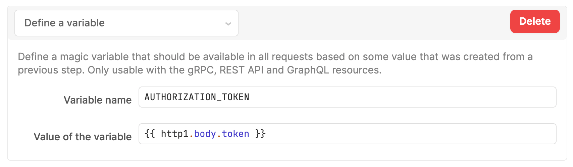Place cursor on "http1" in the value expression
Image resolution: width=573 pixels, height=167 pixels.
[x=174, y=134]
